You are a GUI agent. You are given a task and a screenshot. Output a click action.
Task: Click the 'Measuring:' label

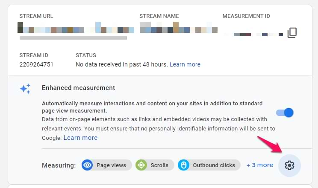59,165
